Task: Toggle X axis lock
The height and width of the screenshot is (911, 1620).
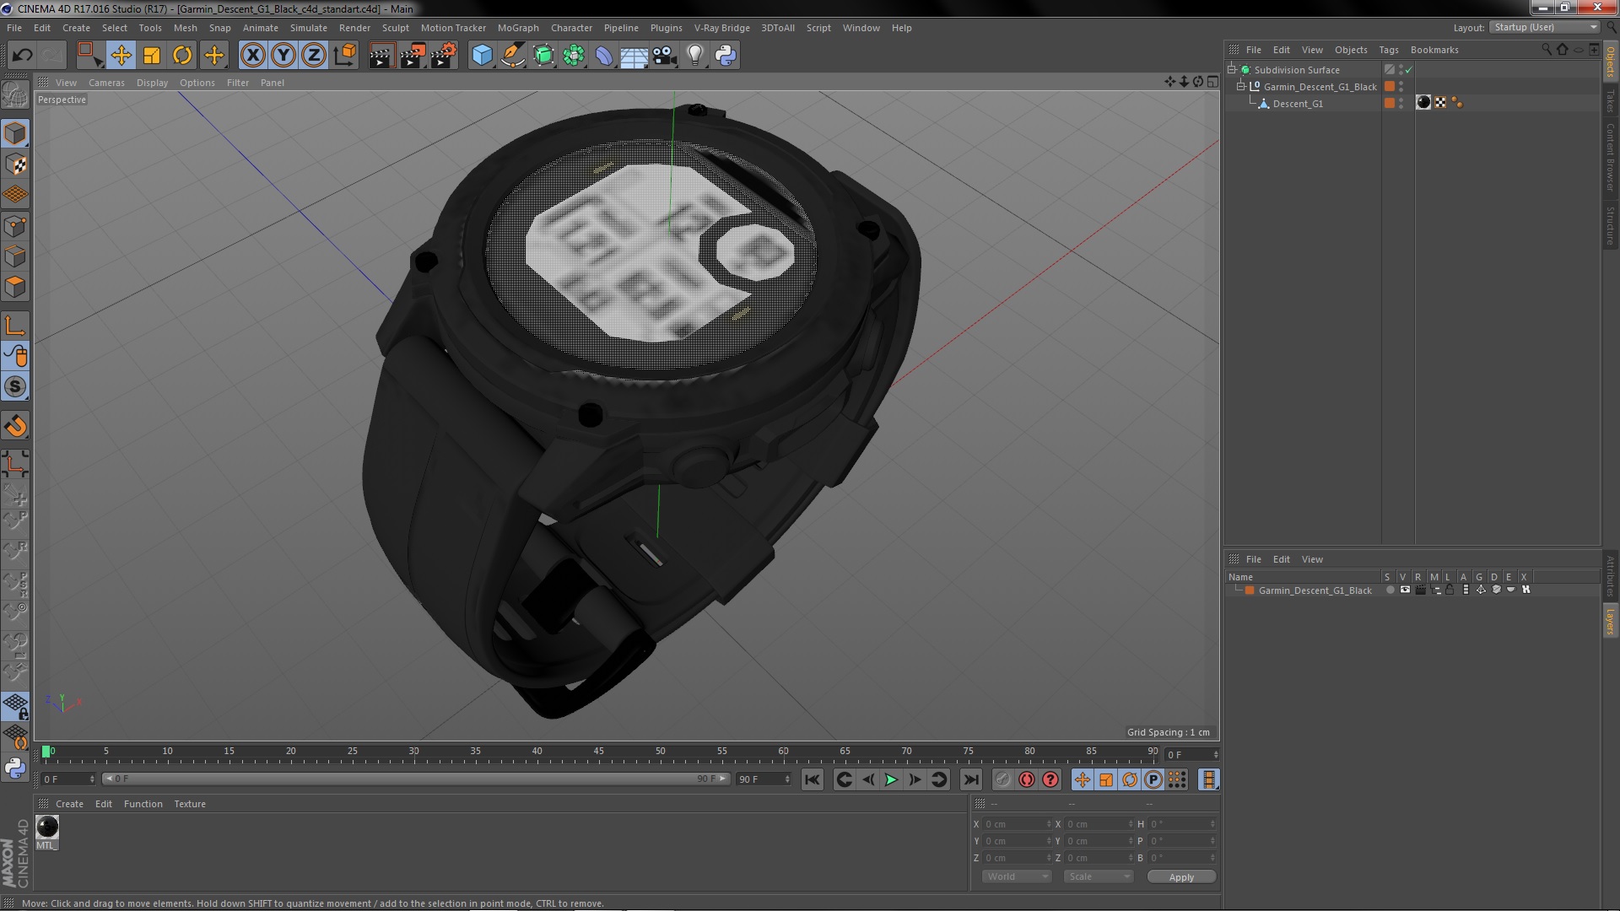Action: pyautogui.click(x=252, y=56)
